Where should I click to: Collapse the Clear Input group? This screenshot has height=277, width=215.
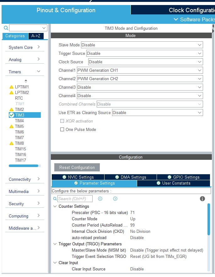tap(55, 263)
